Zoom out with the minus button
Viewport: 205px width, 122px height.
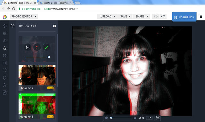point(106,118)
